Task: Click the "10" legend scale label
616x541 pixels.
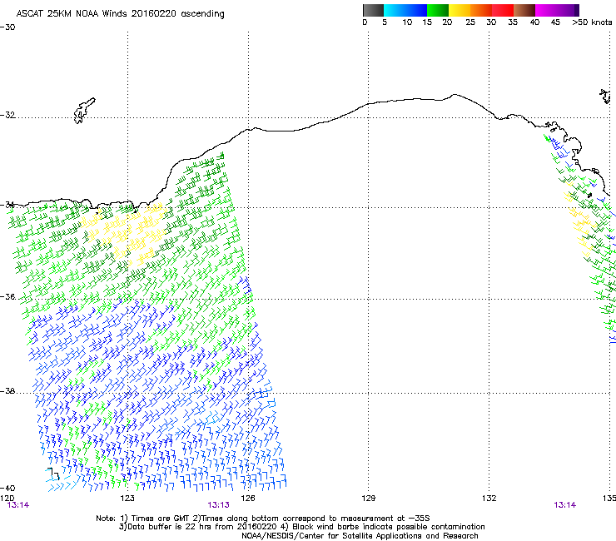Action: 407,22
